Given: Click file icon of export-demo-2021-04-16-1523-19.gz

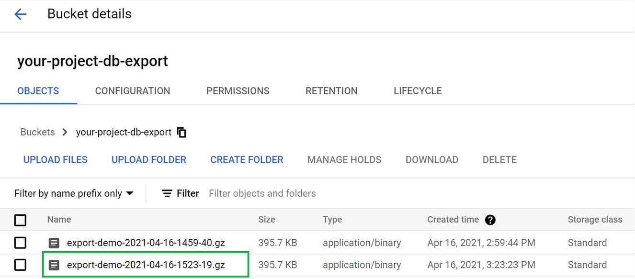Looking at the screenshot, I should point(54,265).
